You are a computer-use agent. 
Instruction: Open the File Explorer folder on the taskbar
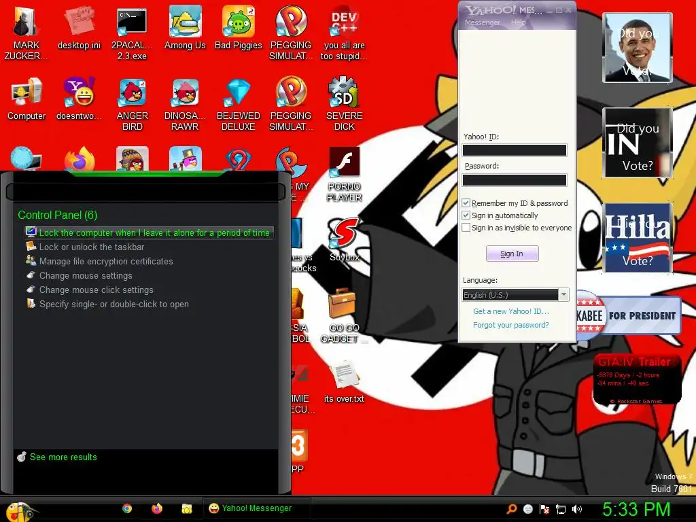coord(187,508)
